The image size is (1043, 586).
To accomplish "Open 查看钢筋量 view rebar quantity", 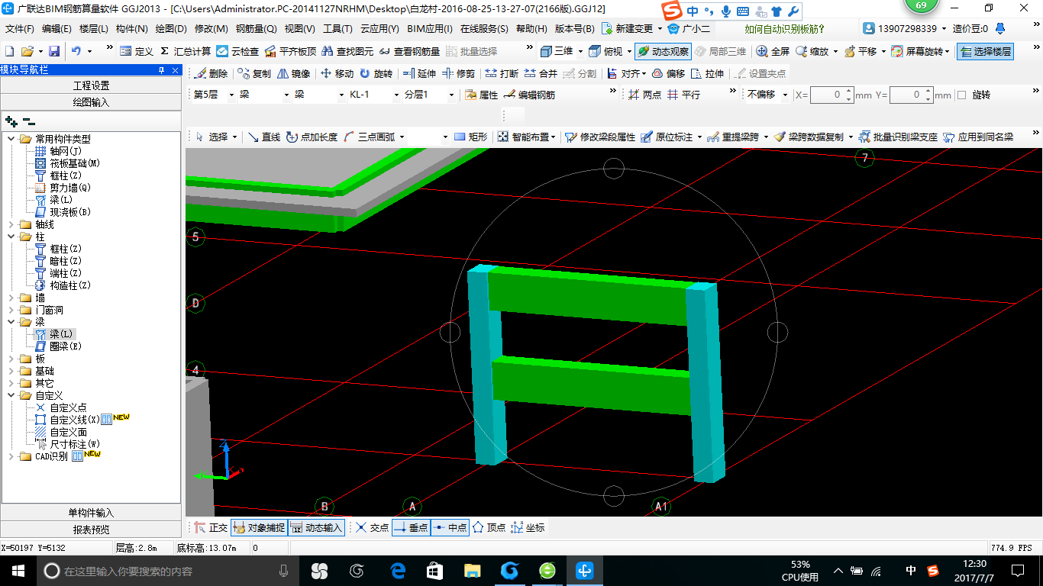I will 409,51.
